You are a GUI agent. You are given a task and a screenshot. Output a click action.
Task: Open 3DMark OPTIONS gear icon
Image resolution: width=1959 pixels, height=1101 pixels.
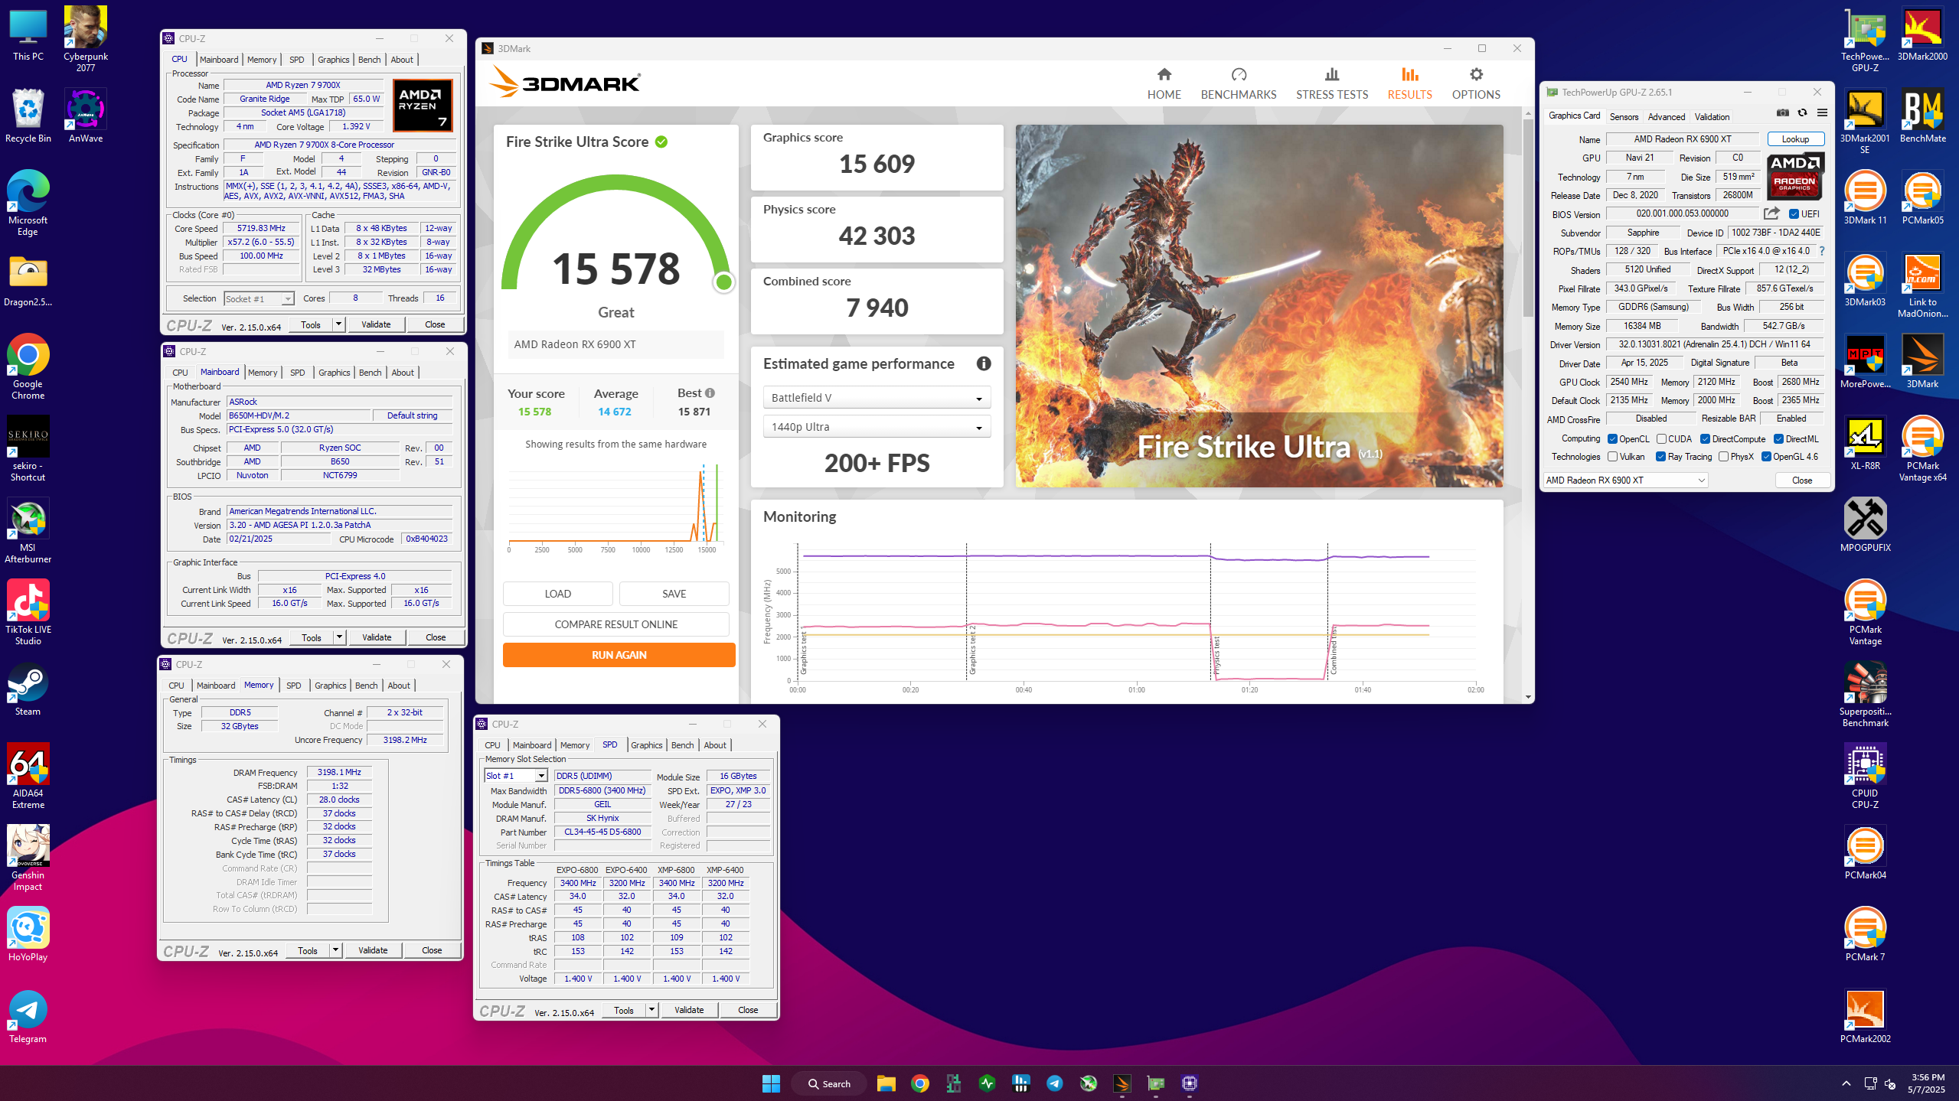point(1476,74)
